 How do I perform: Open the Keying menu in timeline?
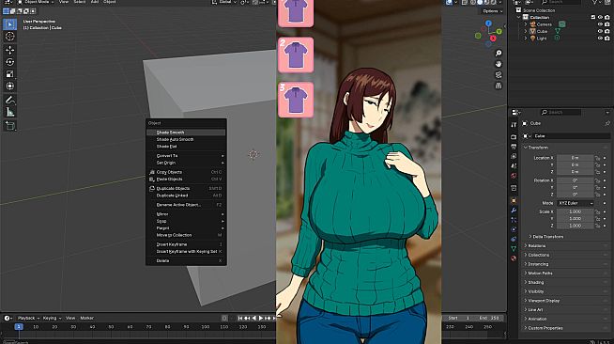click(x=52, y=318)
